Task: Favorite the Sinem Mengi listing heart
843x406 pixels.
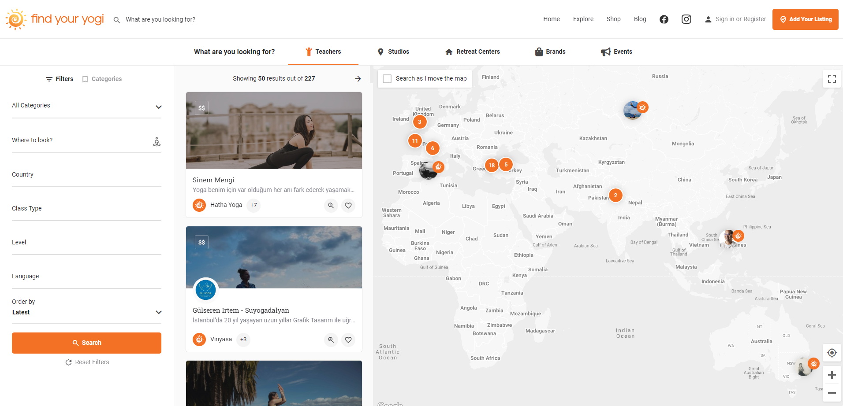Action: [348, 206]
